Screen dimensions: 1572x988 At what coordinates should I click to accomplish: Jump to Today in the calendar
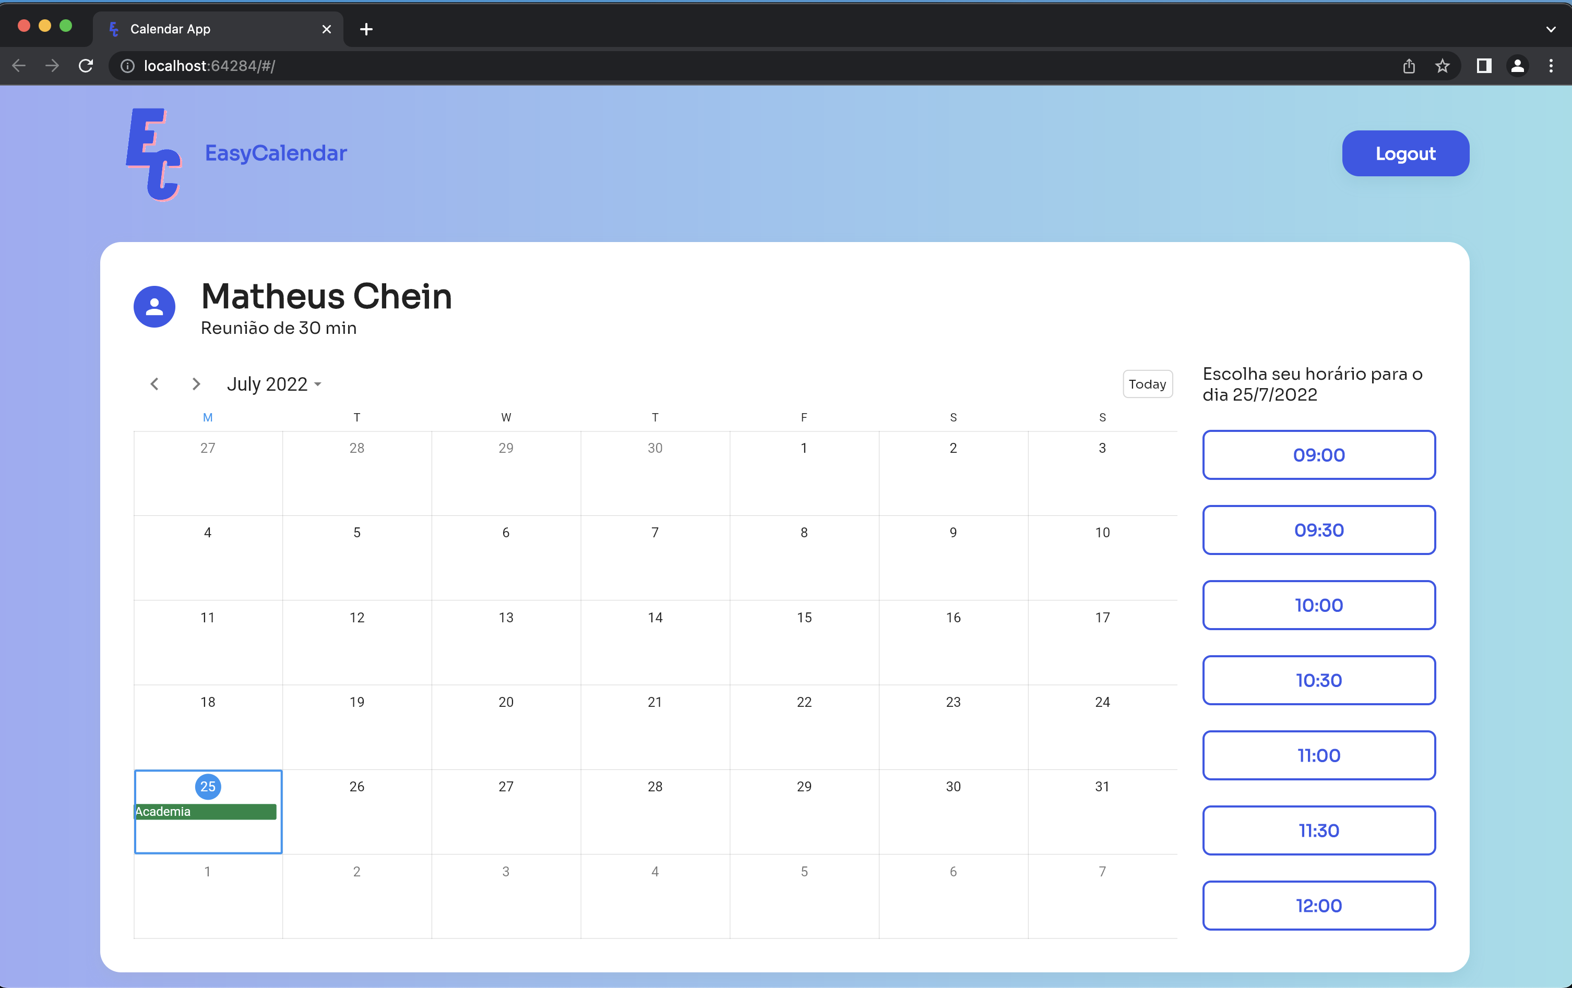pos(1147,384)
